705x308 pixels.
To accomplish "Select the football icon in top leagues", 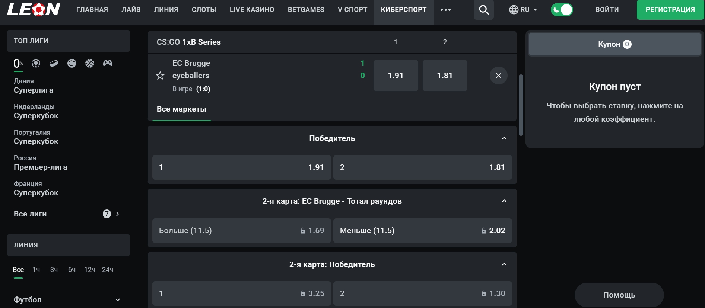I will [36, 63].
